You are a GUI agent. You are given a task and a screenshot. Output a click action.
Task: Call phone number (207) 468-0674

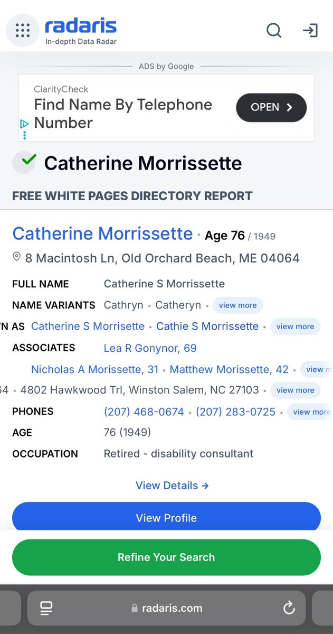coord(144,412)
